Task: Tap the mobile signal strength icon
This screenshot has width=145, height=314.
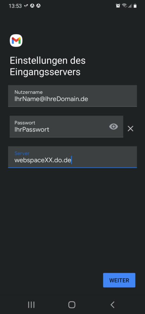Action: [130, 6]
